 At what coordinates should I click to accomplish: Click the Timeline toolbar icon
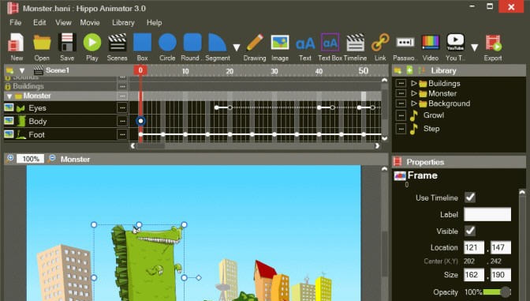point(355,43)
